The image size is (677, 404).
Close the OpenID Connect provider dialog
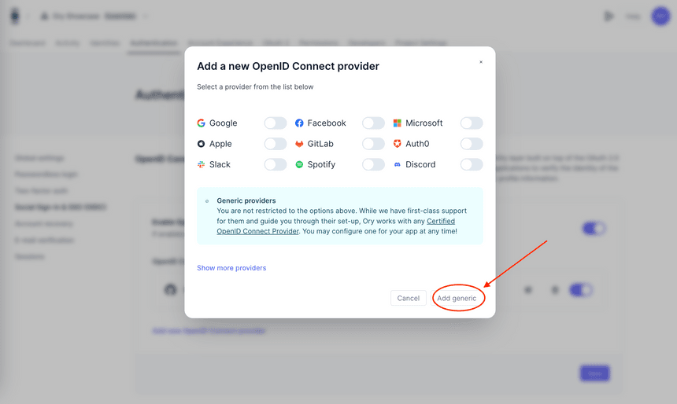click(481, 62)
